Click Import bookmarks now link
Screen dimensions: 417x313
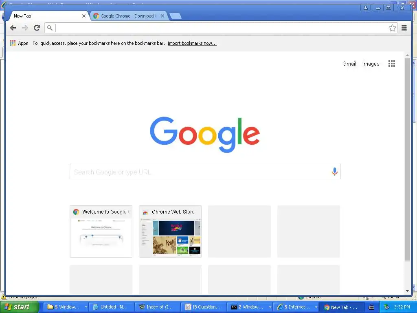192,43
